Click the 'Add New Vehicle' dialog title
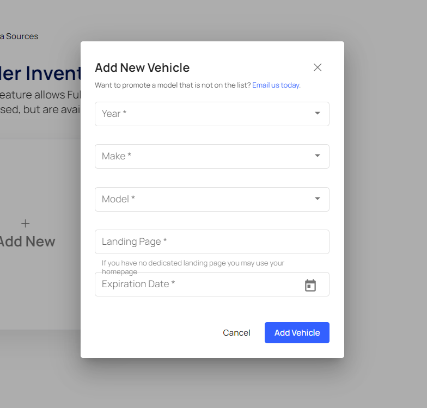Screen dimensions: 427x408 point(142,68)
